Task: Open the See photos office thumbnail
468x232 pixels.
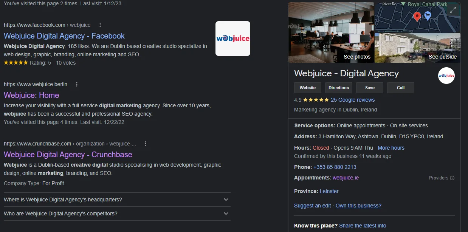Action: click(331, 32)
